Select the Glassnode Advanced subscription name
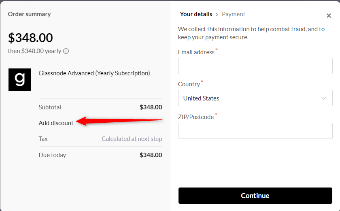 (x=94, y=73)
